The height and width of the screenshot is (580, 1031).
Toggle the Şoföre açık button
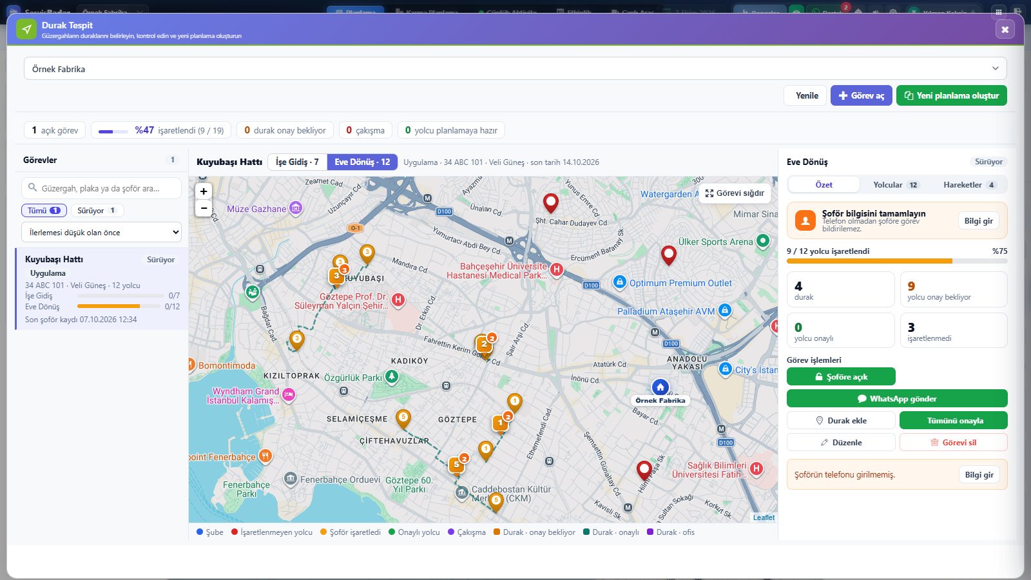(841, 376)
